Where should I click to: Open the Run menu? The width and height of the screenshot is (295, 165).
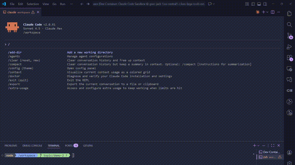pos(63,4)
